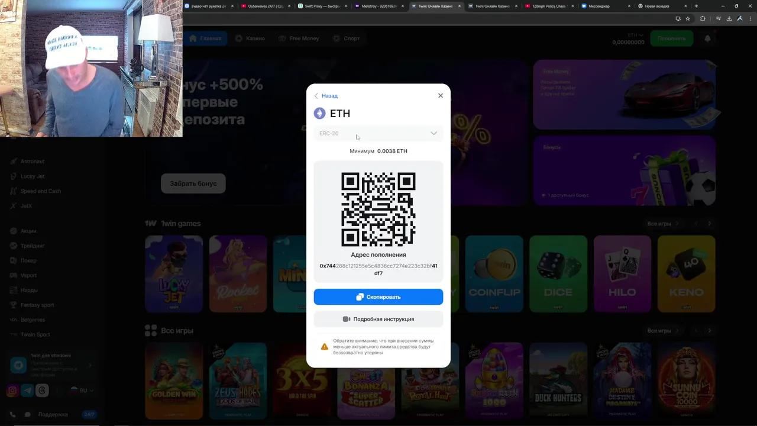Viewport: 757px width, 426px height.
Task: Bookmark this page with star icon
Action: coord(688,18)
